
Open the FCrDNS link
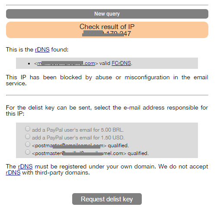(121, 63)
